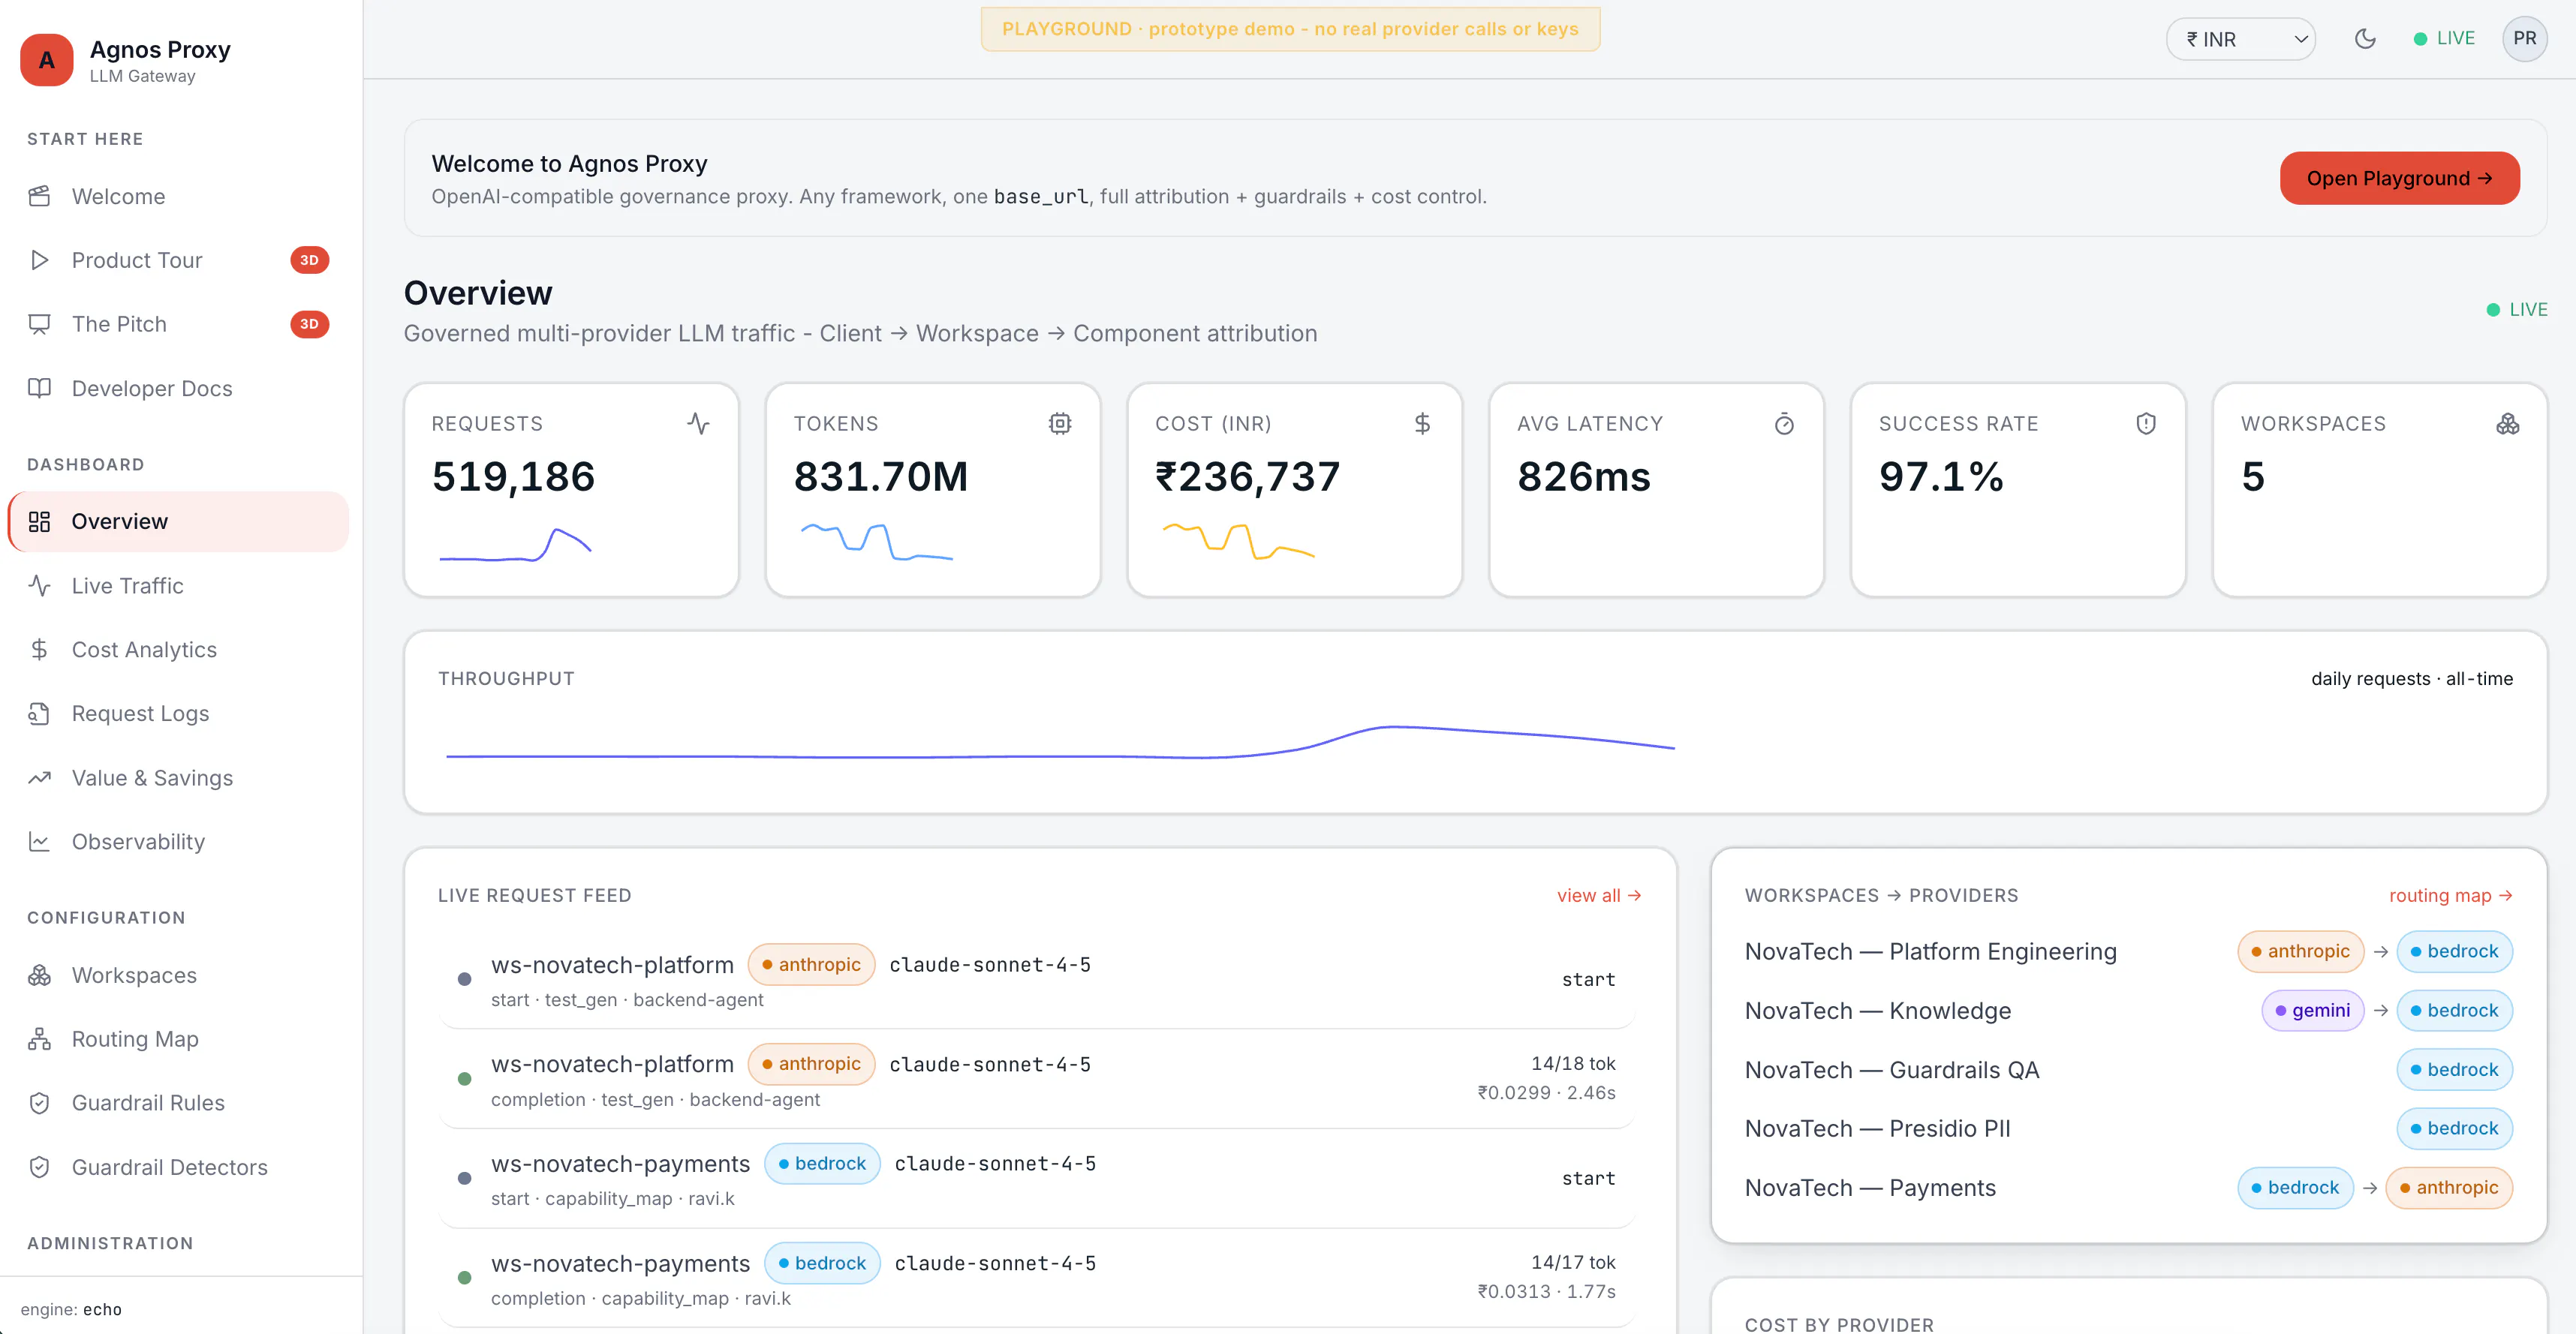Click 'NovaTech — Payments' workspace name
The height and width of the screenshot is (1334, 2576).
point(1870,1188)
